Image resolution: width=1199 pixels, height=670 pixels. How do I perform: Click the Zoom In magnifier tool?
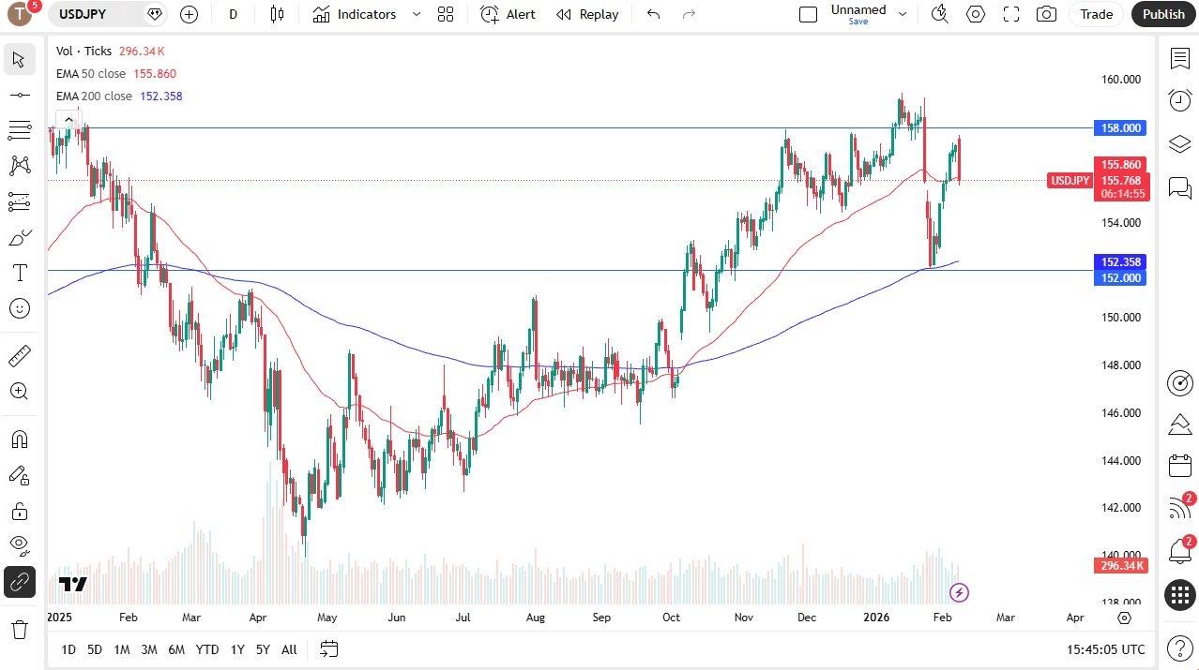point(19,392)
